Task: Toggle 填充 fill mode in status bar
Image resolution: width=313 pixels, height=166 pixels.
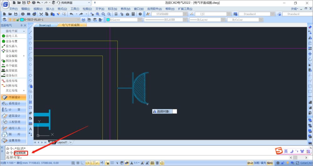Action: click(x=263, y=163)
